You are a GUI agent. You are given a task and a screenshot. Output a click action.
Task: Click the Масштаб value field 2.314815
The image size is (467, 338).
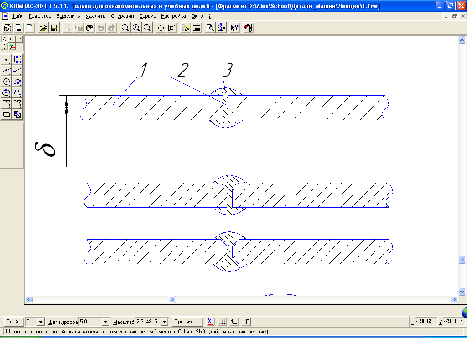[148, 322]
